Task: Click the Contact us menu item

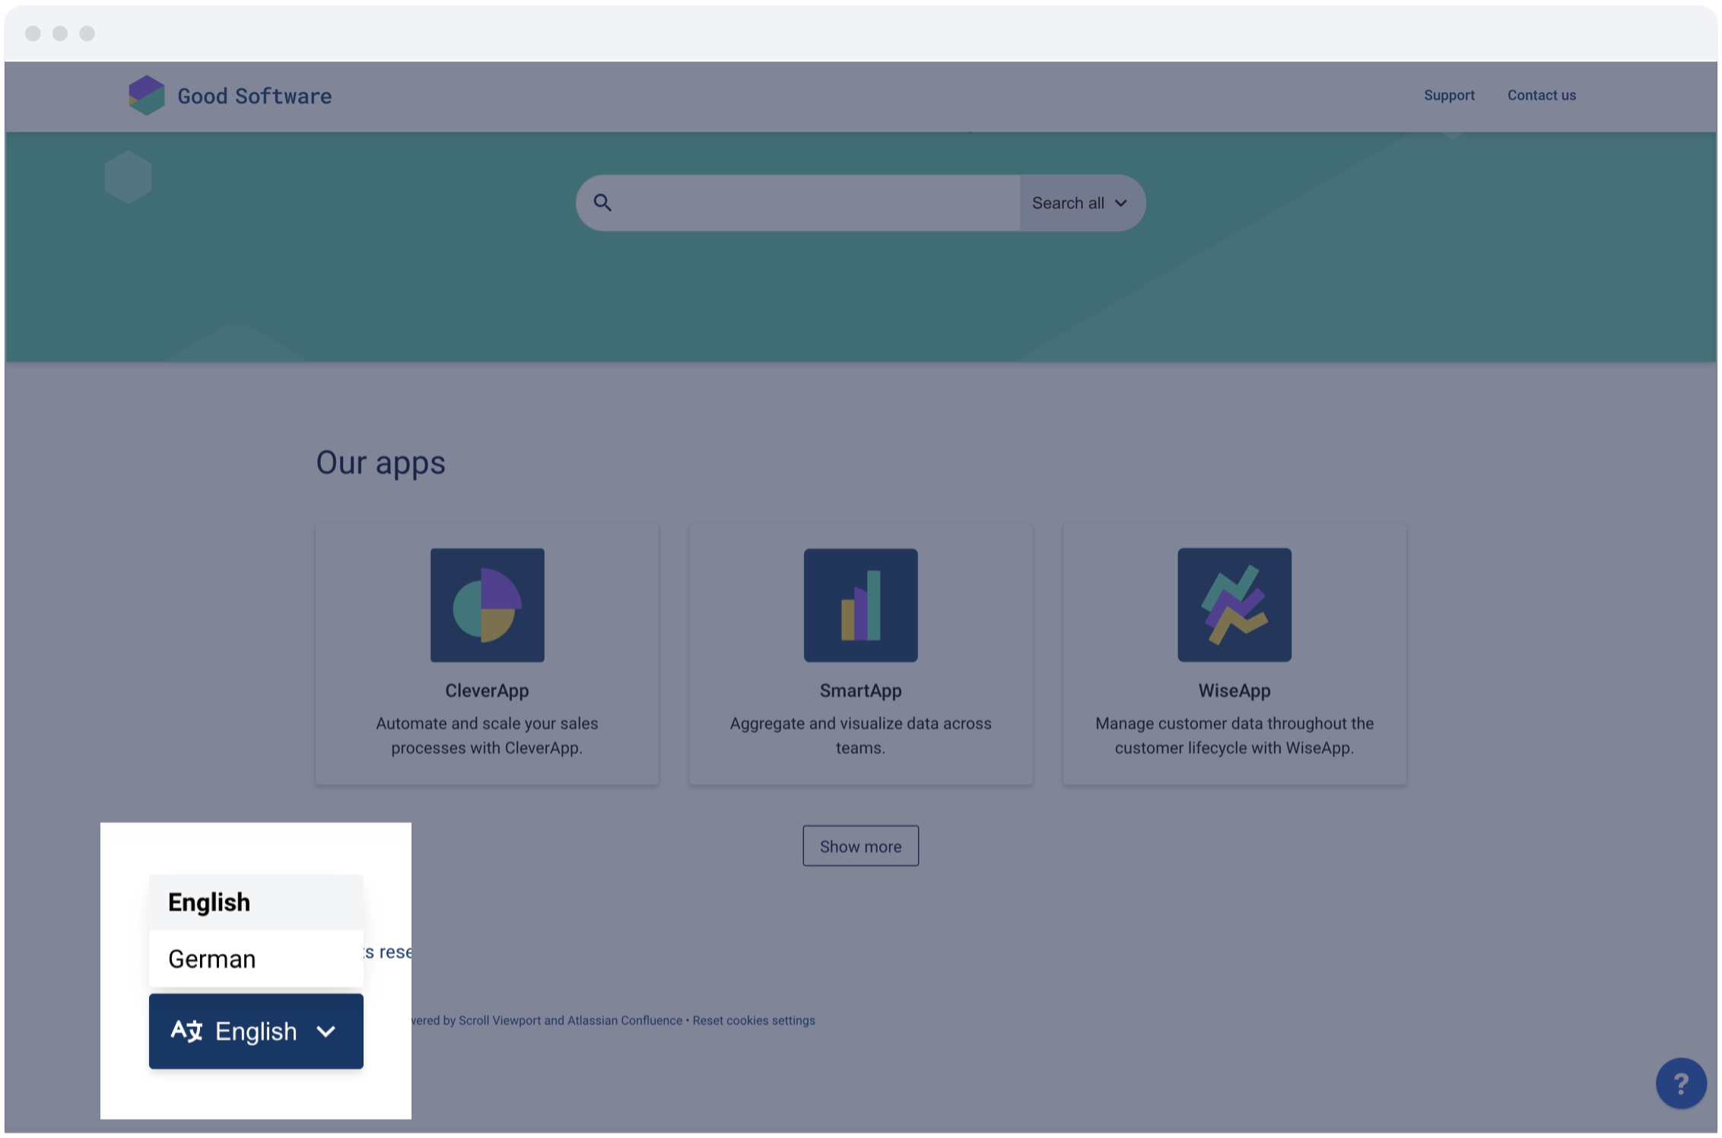Action: (x=1542, y=95)
